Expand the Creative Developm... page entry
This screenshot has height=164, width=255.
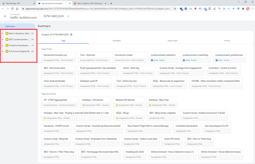3,45
